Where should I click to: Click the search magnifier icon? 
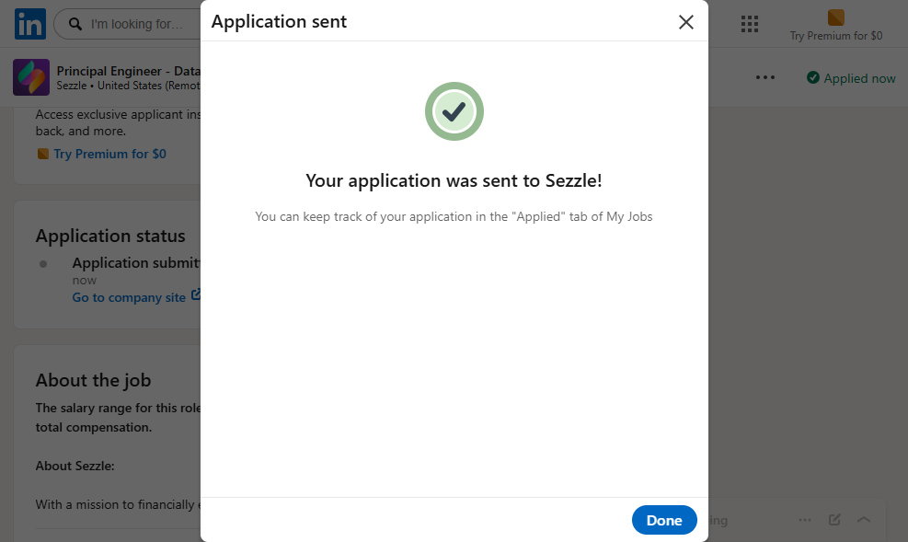73,24
